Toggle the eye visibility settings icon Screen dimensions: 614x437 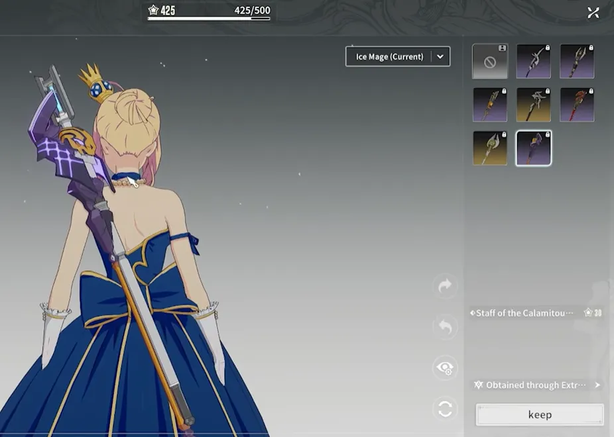445,367
